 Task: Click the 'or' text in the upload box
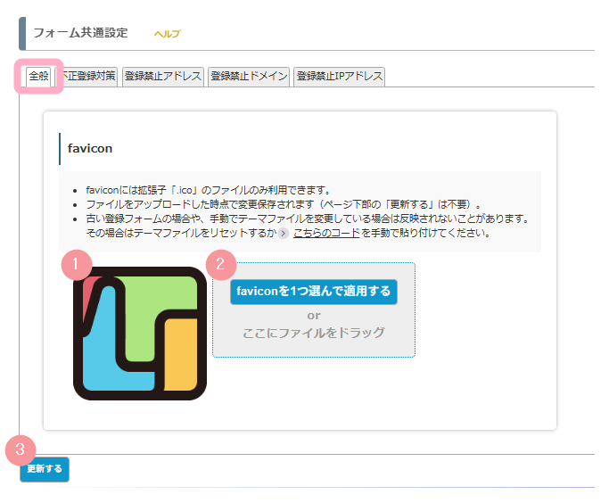(314, 316)
